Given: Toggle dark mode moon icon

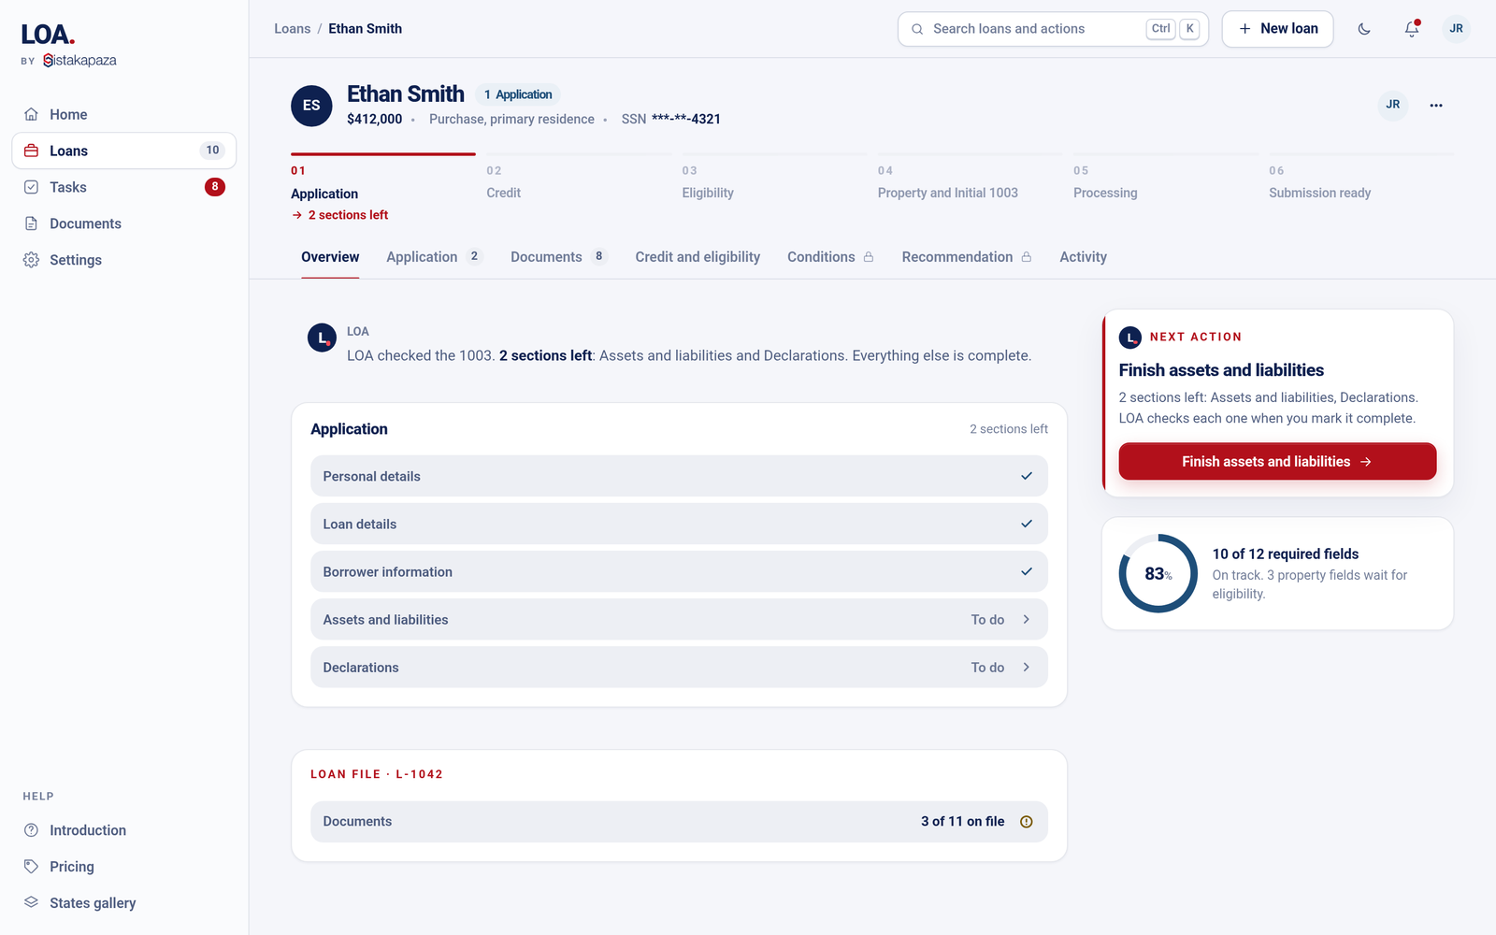Looking at the screenshot, I should click(x=1364, y=29).
